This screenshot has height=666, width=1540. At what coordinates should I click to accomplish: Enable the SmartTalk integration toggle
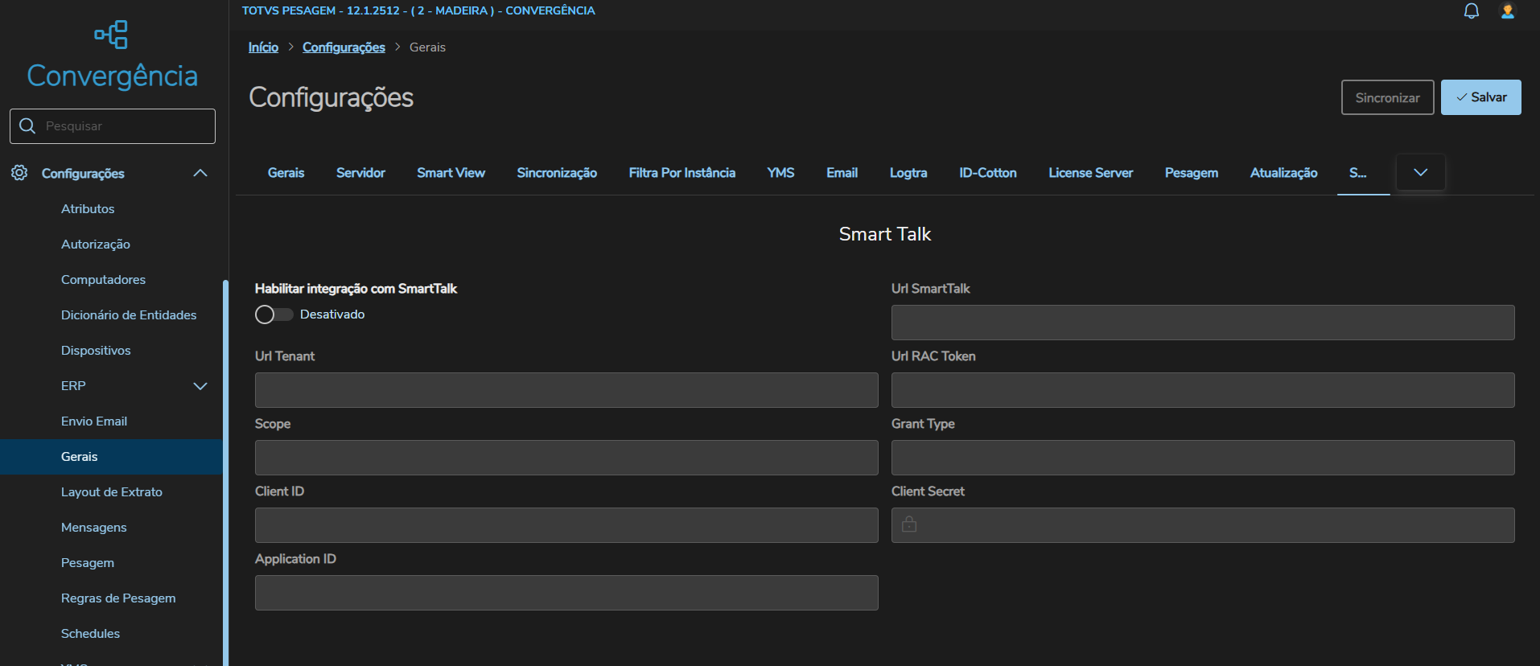pos(274,314)
